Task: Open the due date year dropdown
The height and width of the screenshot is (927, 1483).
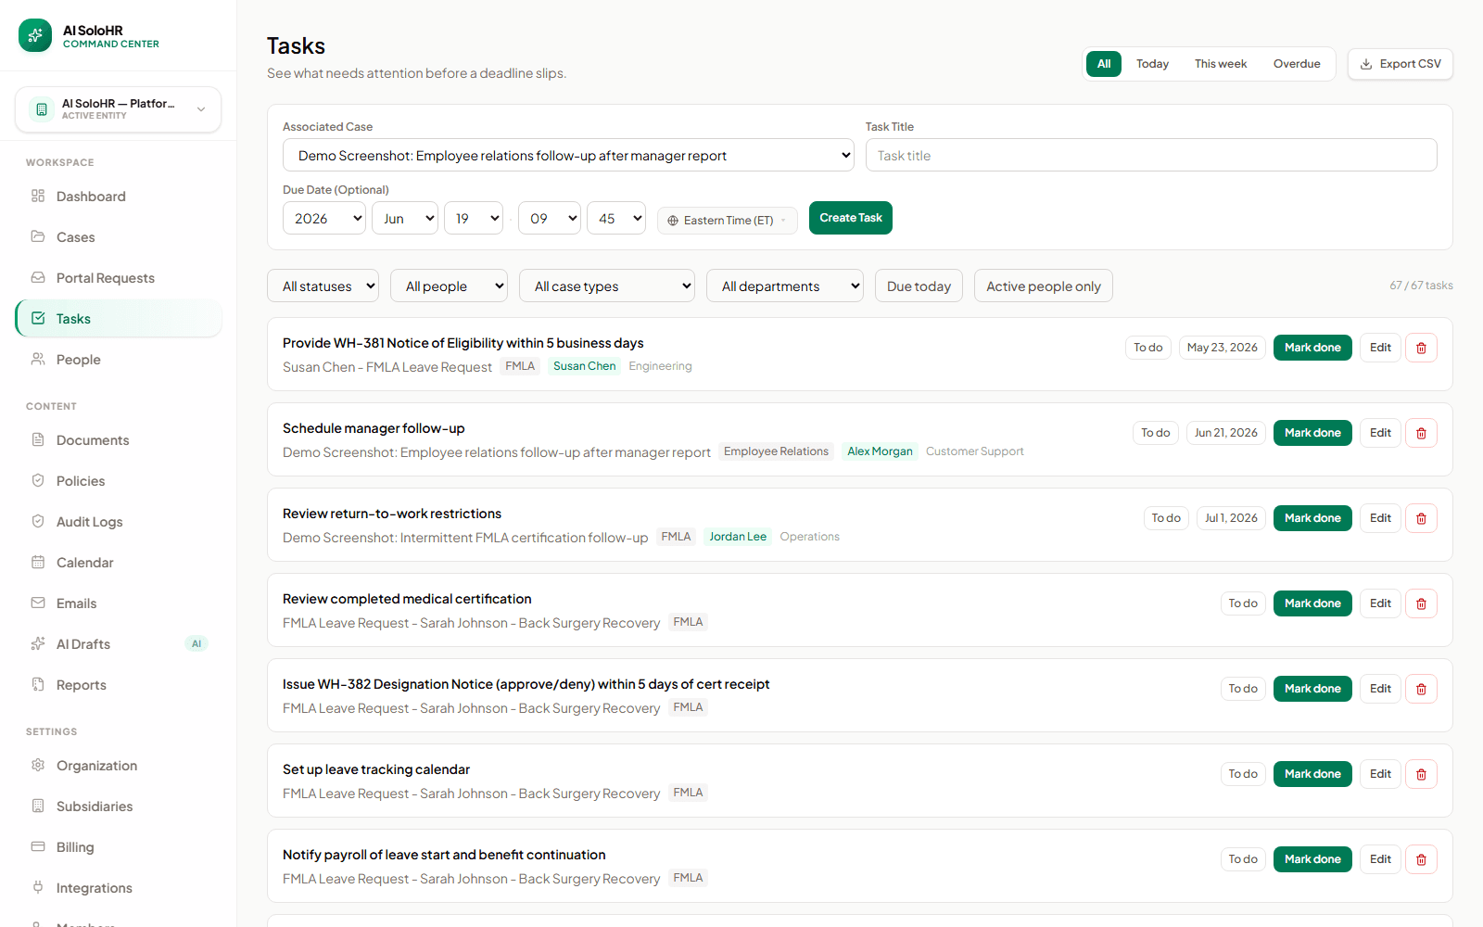Action: (x=324, y=218)
